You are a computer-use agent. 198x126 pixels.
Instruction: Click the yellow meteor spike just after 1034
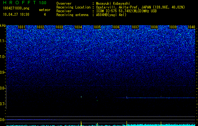81,123
